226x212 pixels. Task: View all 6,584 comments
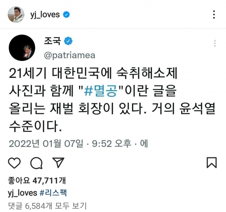(47, 206)
